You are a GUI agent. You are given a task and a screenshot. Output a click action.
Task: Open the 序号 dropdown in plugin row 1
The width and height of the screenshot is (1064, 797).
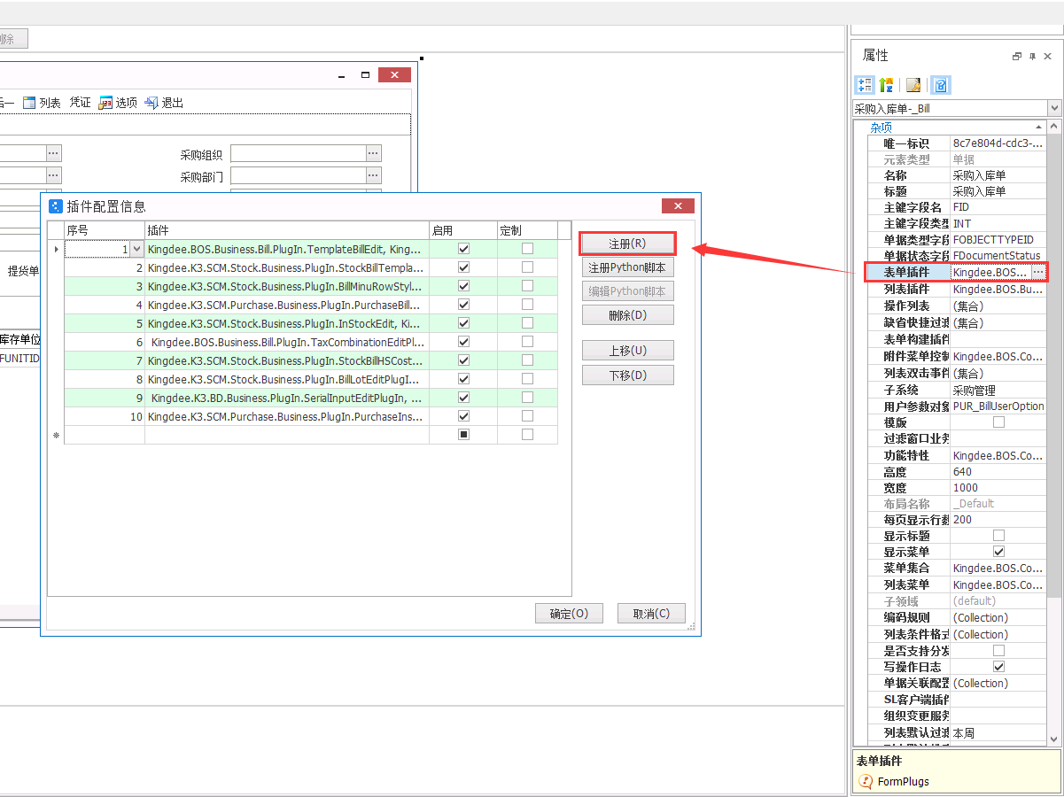click(x=136, y=250)
